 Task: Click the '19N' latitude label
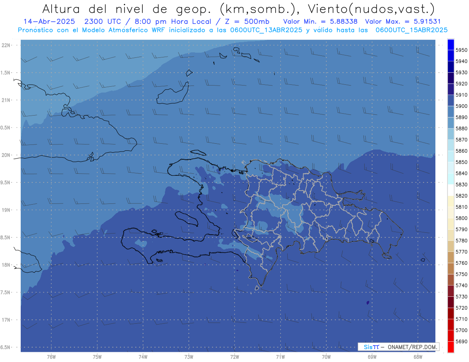[x=6, y=210]
